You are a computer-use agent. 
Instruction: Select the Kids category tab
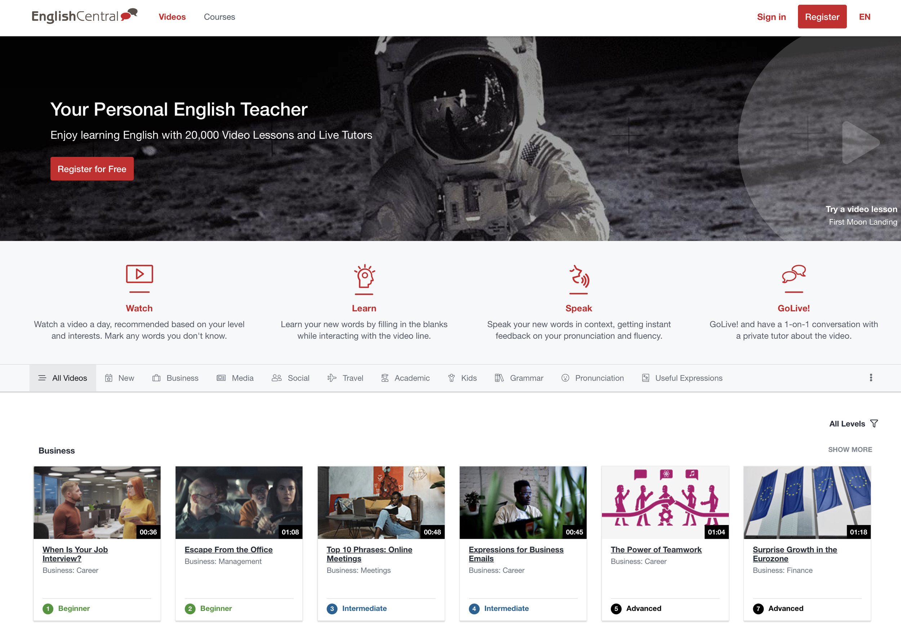coord(462,378)
